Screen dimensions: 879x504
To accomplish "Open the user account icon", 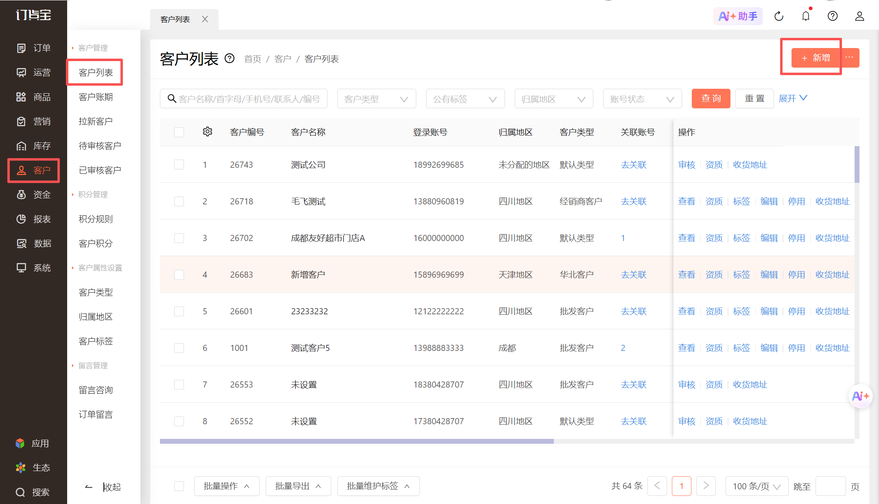I will [859, 16].
